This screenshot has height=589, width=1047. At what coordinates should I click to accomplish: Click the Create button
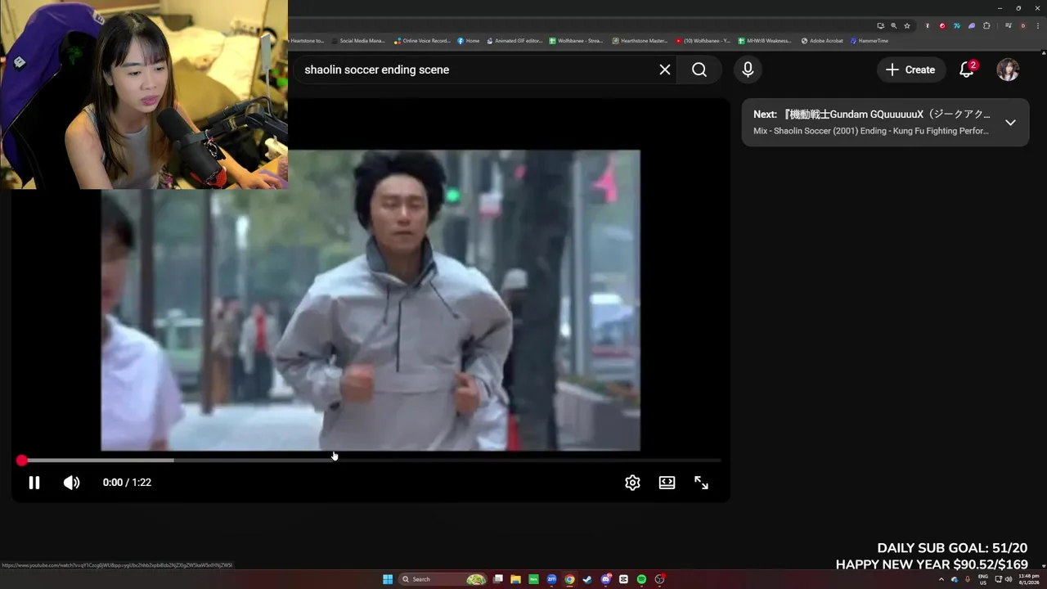tap(911, 70)
